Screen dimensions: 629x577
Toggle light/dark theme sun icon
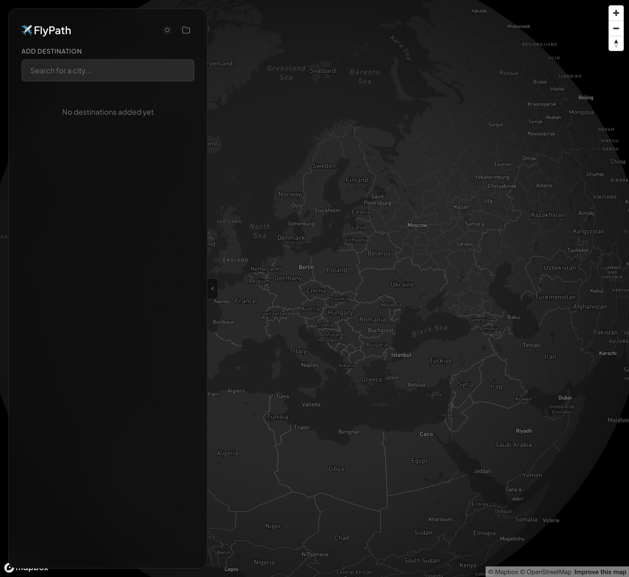[167, 30]
